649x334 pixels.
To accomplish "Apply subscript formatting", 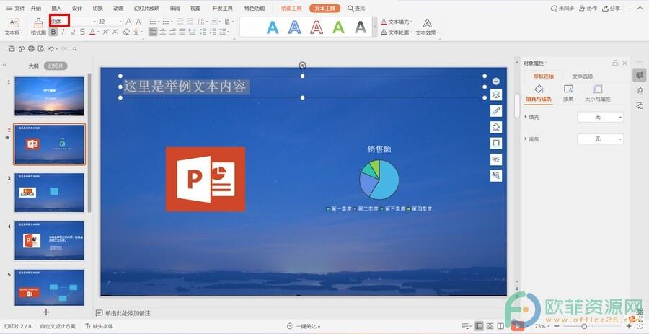I will (115, 32).
